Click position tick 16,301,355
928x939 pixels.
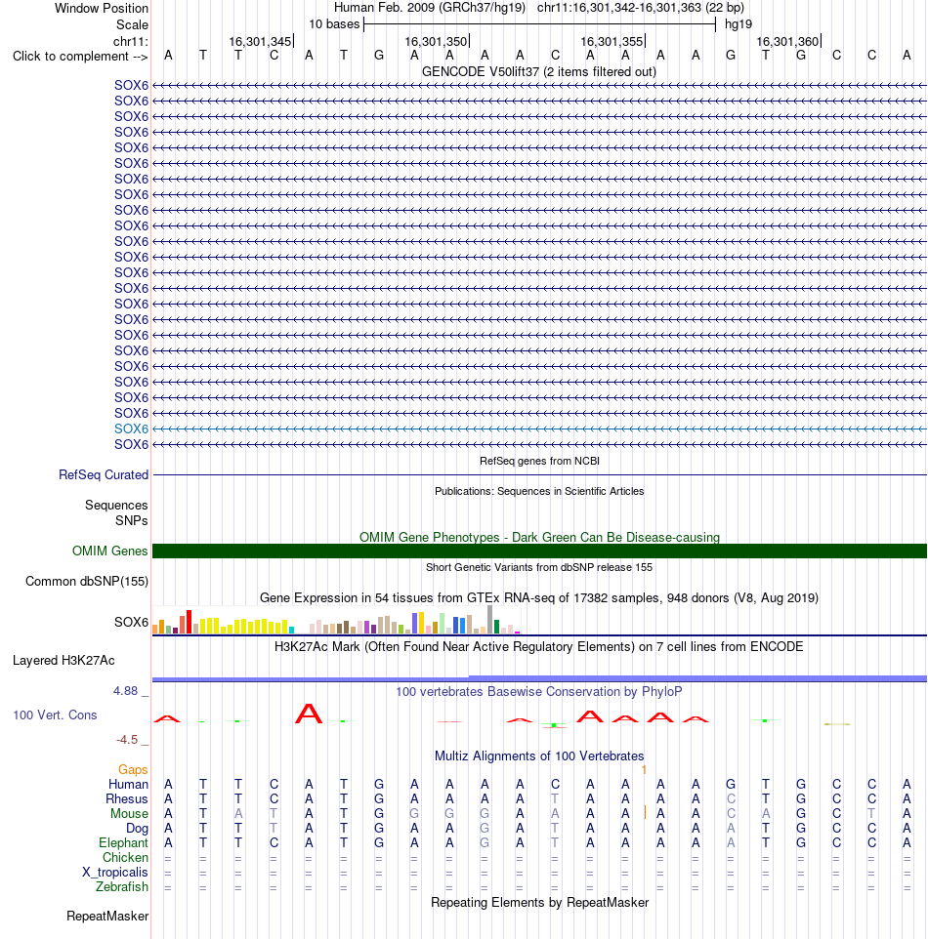(x=612, y=41)
